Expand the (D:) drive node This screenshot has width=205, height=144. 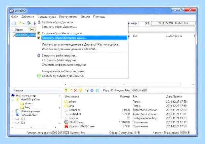coord(13,123)
